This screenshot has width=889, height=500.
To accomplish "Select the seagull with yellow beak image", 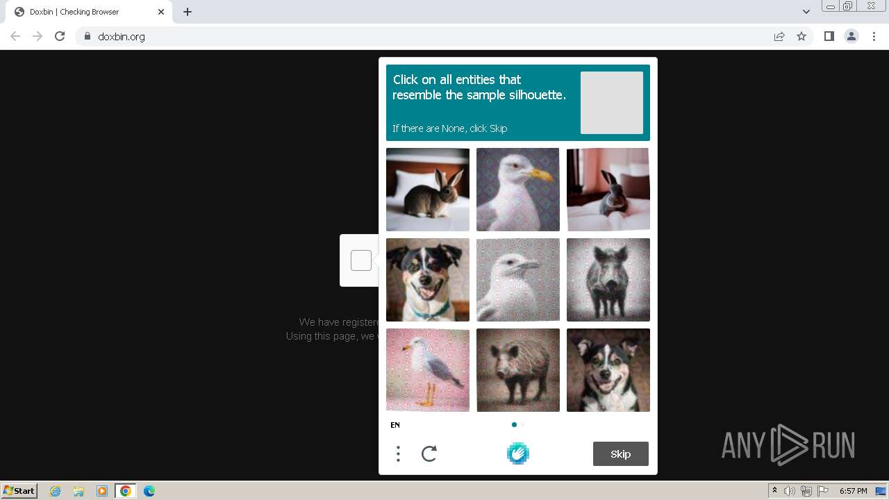I will [x=518, y=190].
